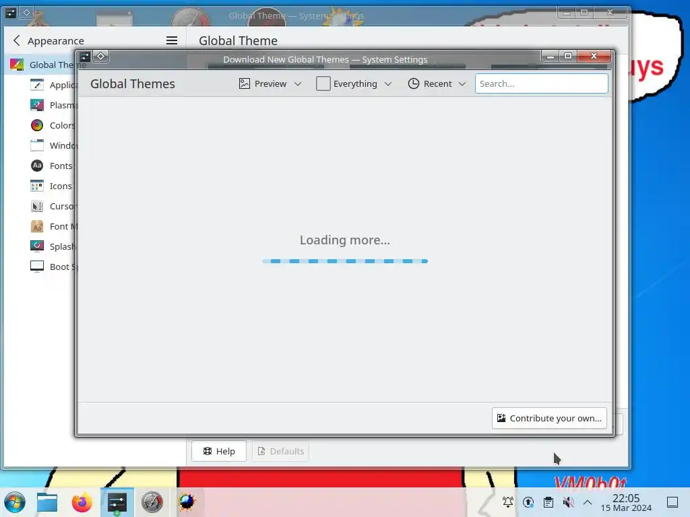Open the Everything filter dropdown
The image size is (690, 517).
[354, 83]
